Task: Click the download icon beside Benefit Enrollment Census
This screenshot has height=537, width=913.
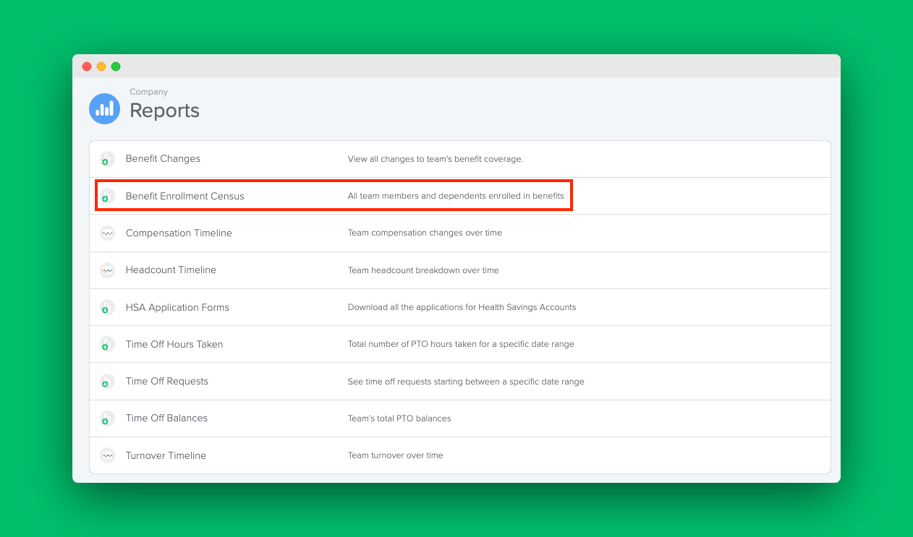Action: coord(107,196)
